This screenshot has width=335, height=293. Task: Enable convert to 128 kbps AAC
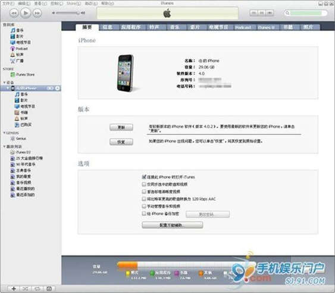click(x=144, y=199)
